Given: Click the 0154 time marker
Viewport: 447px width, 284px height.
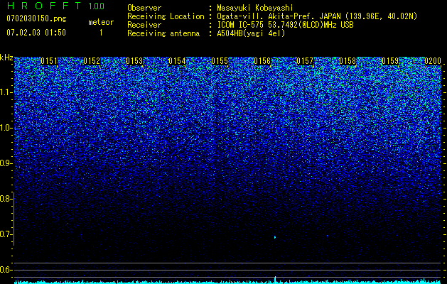Looking at the screenshot, I should [x=177, y=61].
